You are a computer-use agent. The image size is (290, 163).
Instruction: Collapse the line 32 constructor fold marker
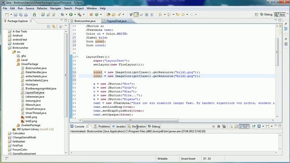(x=77, y=57)
